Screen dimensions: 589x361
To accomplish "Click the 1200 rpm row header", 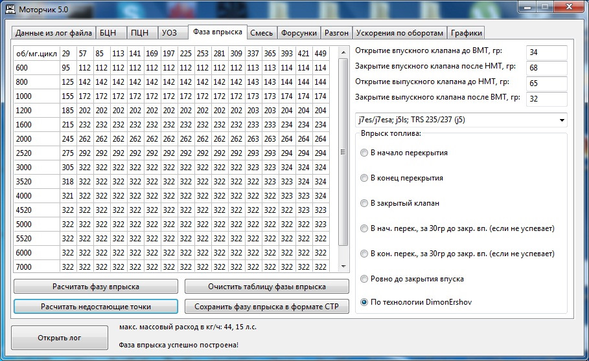I will coord(37,111).
